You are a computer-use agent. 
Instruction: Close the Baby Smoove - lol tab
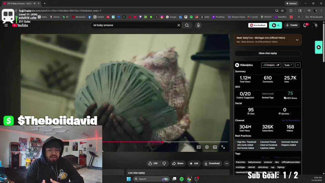[39, 4]
